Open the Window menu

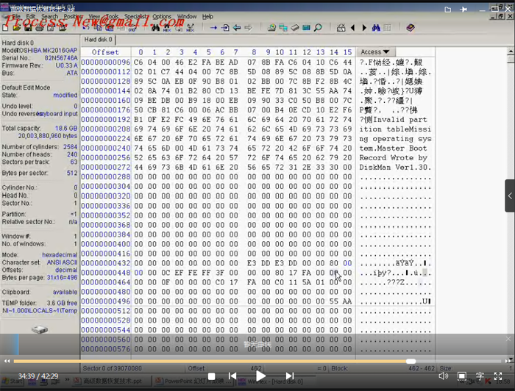[x=187, y=16]
